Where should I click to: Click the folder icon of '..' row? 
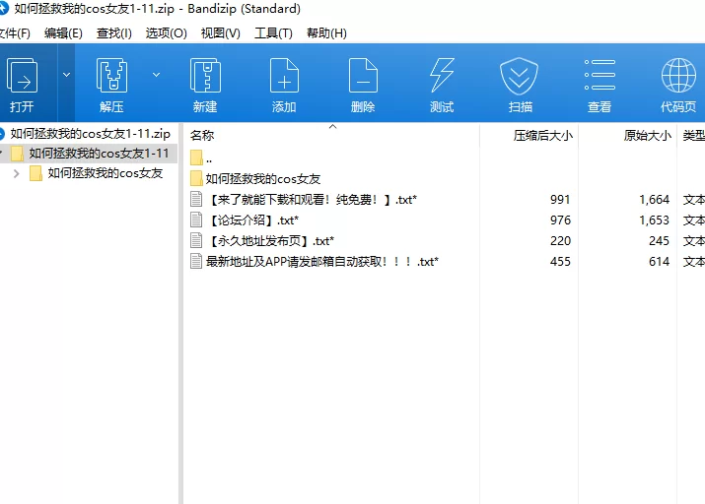point(196,157)
